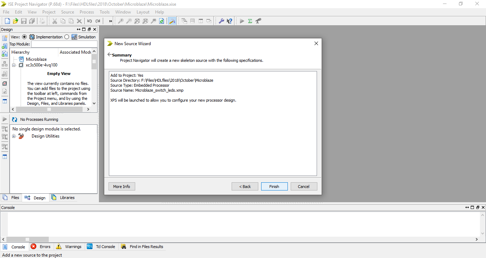The image size is (486, 258).
Task: Click the Tile Horizontally layout icon
Action: 192,21
